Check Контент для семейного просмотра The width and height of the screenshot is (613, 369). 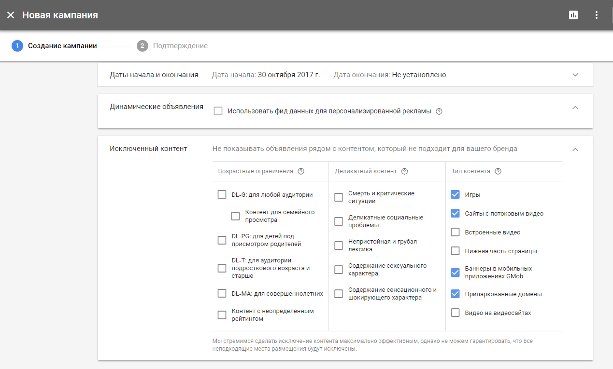235,216
